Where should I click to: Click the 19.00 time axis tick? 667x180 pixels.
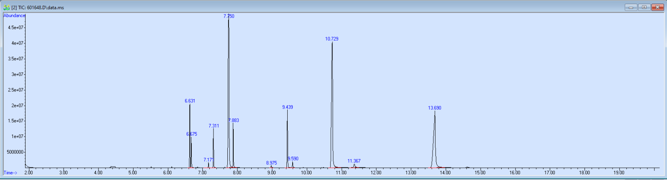619,172
